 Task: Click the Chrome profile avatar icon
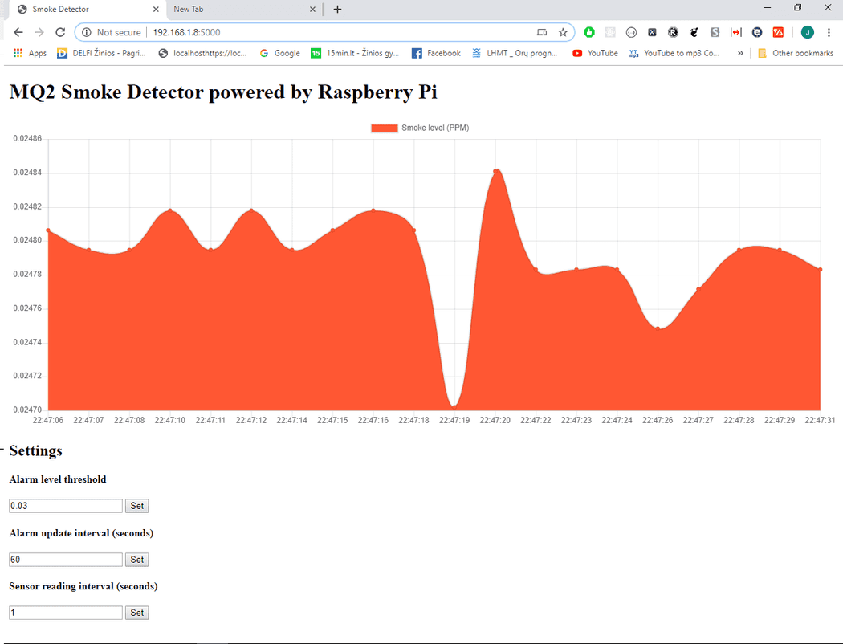807,32
